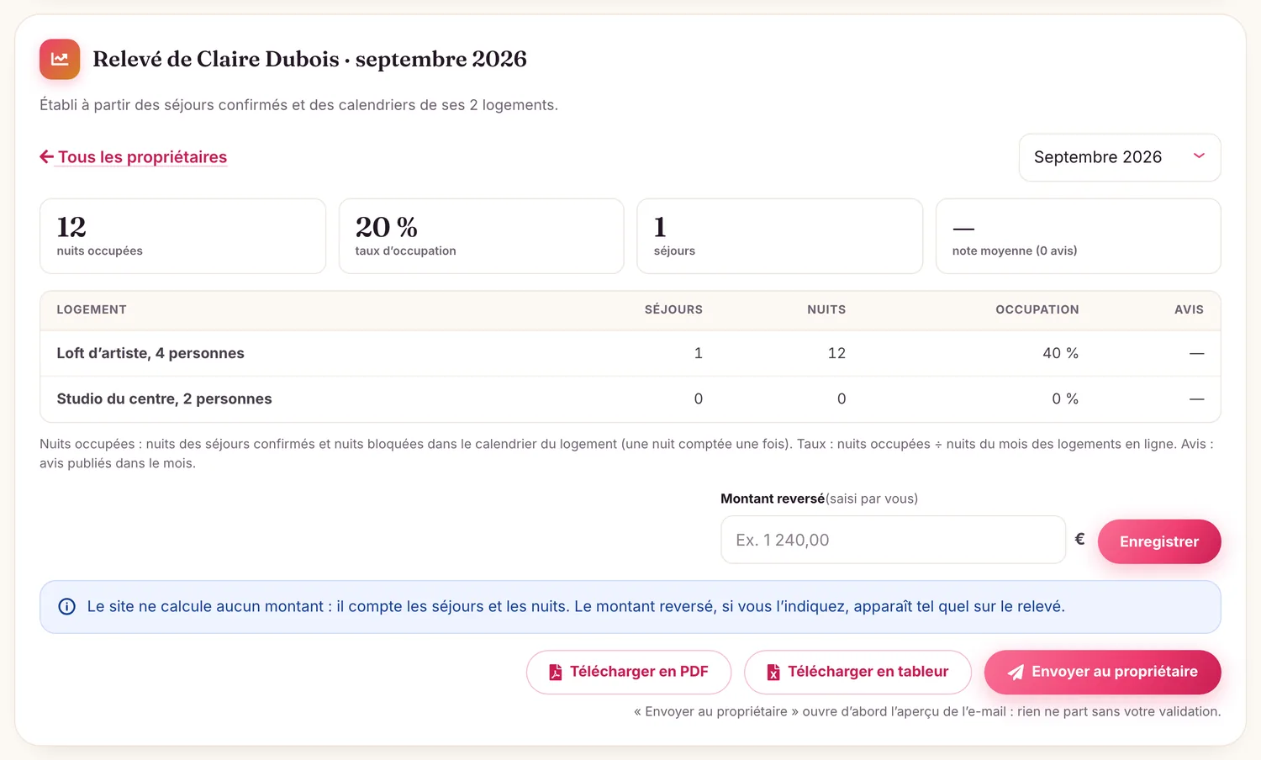Click the Relevé de Claire Dubois heading

(x=309, y=59)
